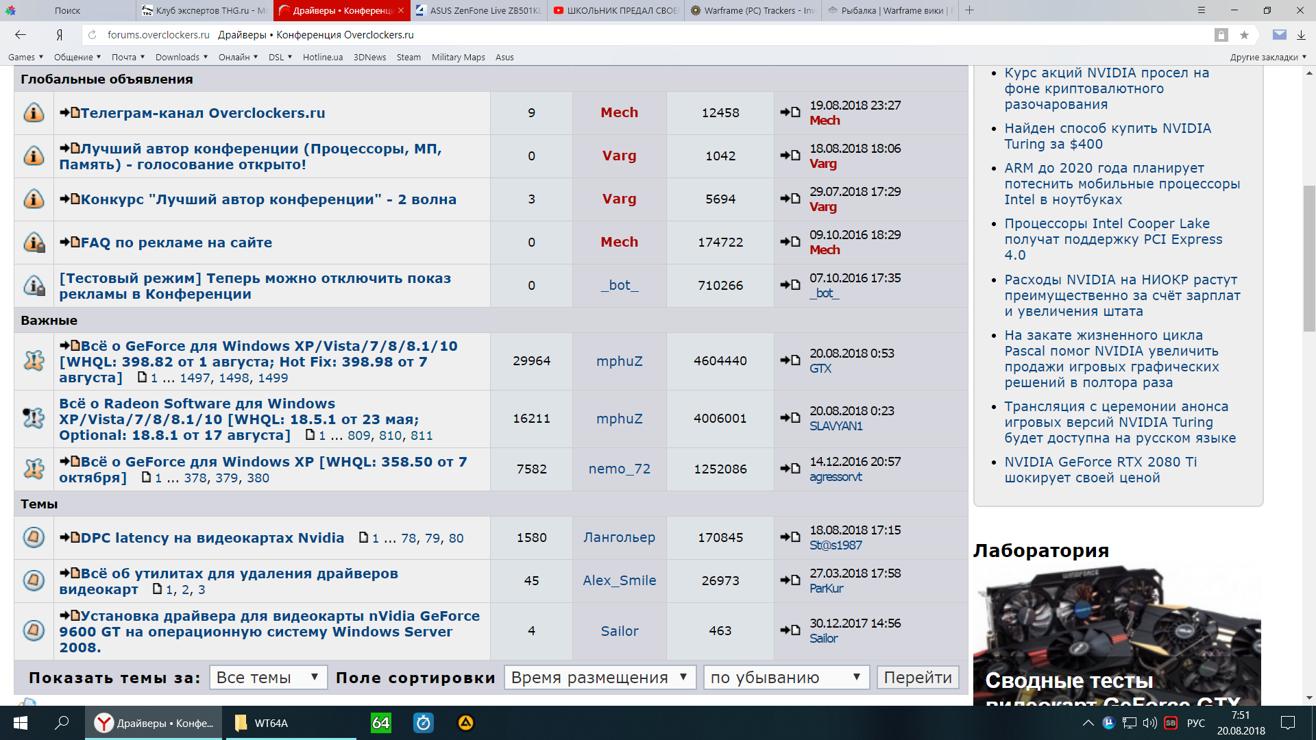Expand the 'Все темы' dropdown

click(x=268, y=678)
